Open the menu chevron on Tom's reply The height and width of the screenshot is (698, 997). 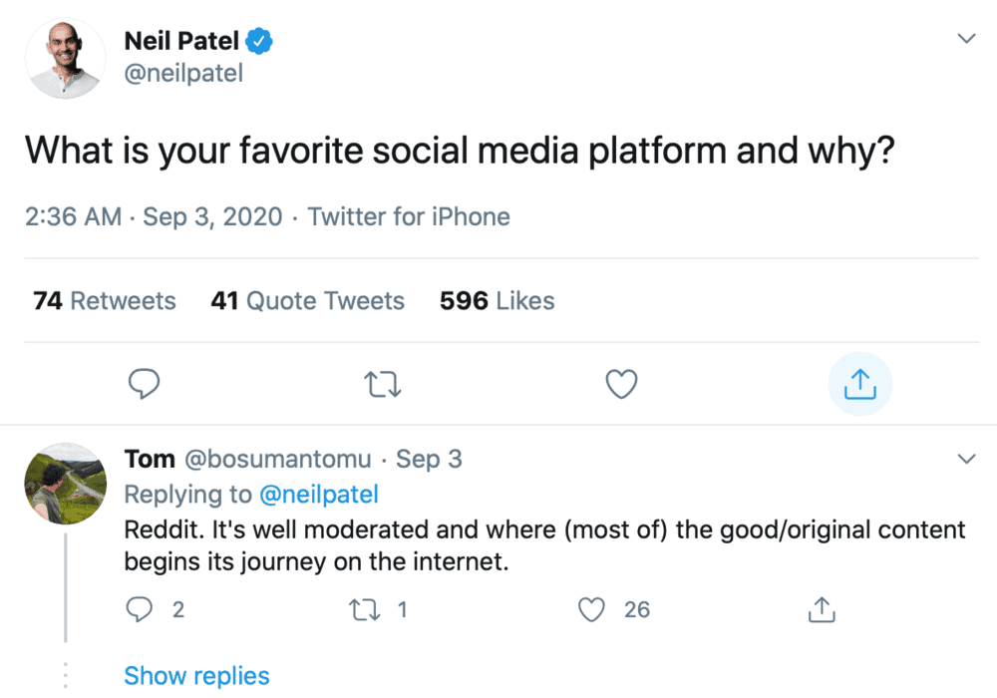click(x=966, y=459)
